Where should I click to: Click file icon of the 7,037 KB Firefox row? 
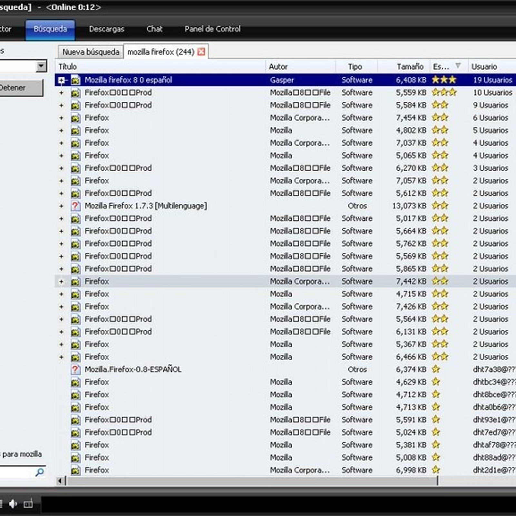(x=75, y=143)
